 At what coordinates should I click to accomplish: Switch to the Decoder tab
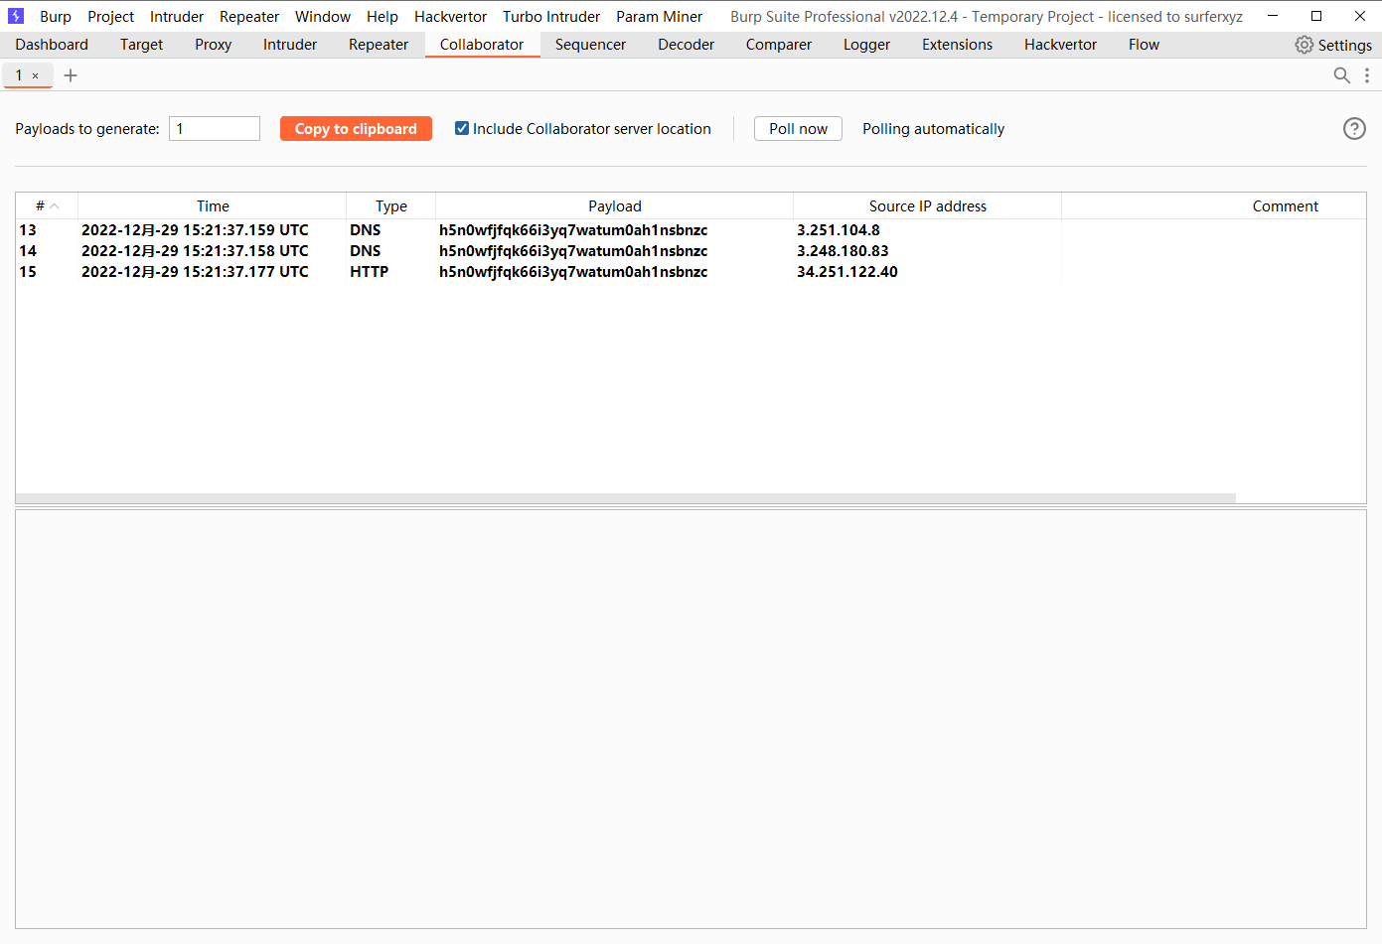point(686,44)
